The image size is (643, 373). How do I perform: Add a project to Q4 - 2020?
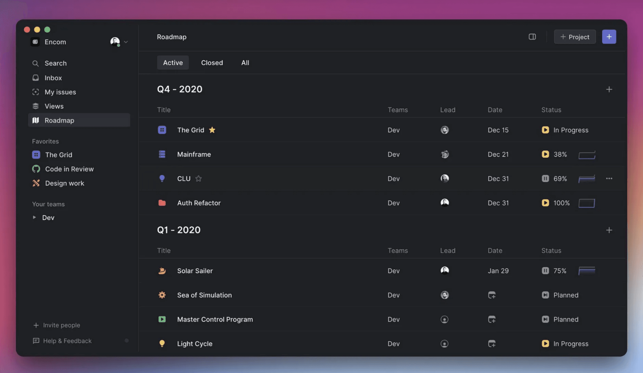pyautogui.click(x=609, y=89)
